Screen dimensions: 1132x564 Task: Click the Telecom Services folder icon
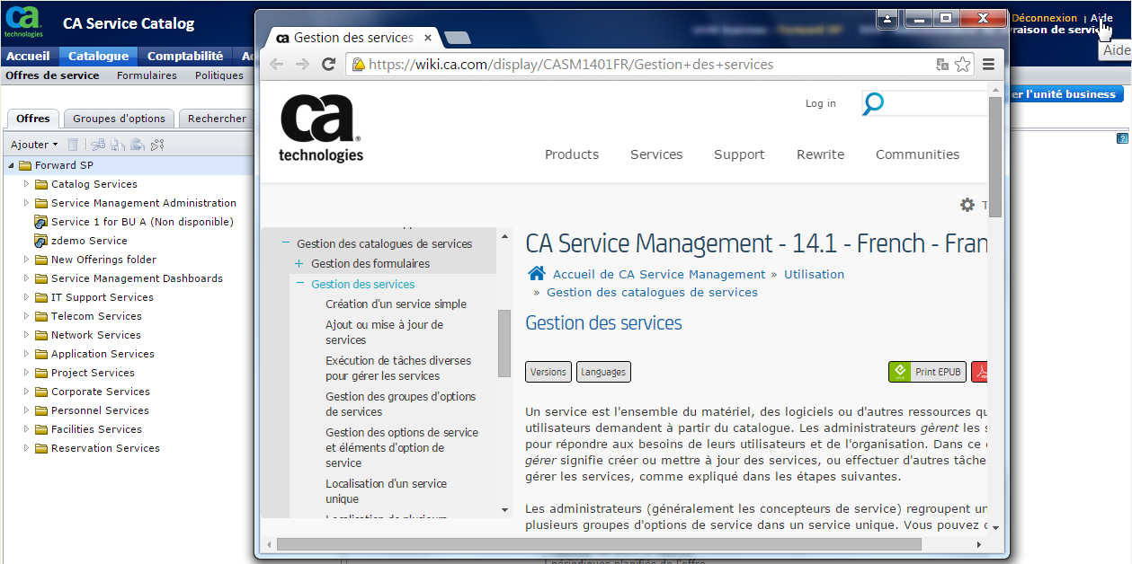[x=41, y=316]
